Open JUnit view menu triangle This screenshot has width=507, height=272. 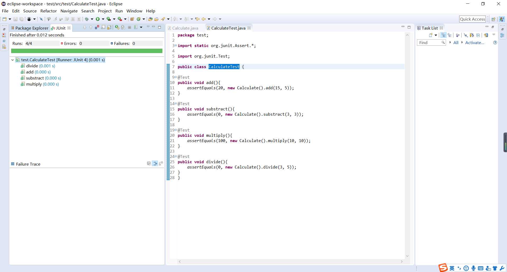pos(148,27)
